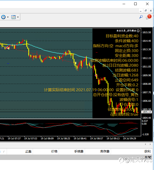This screenshot has height=170, width=154.
Task: Click the MACD scale value 0.537
Action: (x=145, y=121)
